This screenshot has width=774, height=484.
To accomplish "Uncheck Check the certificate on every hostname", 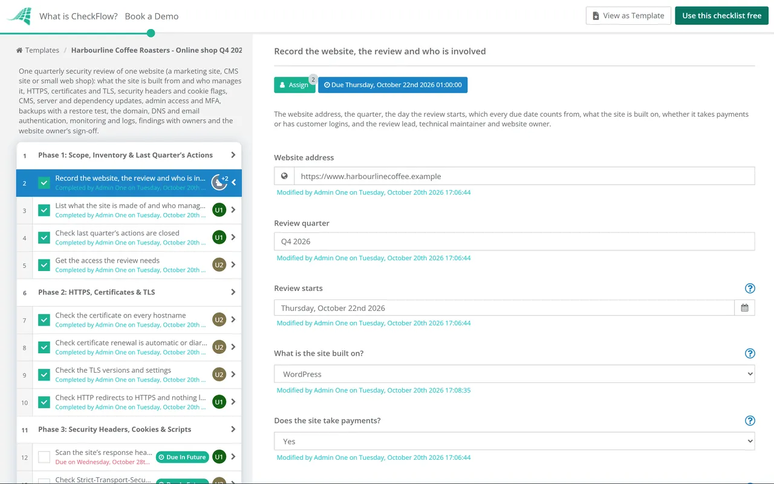I will click(44, 319).
